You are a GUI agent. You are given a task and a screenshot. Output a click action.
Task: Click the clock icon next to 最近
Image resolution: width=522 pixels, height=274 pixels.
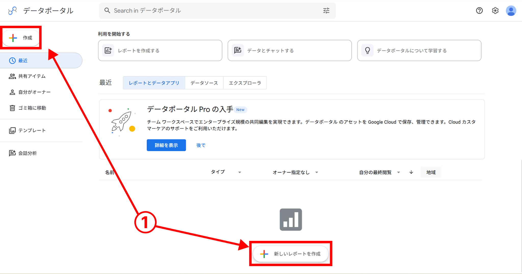(12, 60)
